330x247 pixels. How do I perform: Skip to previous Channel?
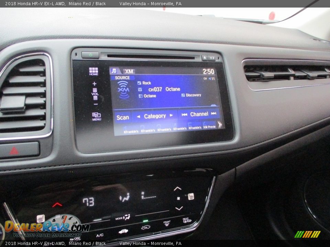[x=184, y=115]
